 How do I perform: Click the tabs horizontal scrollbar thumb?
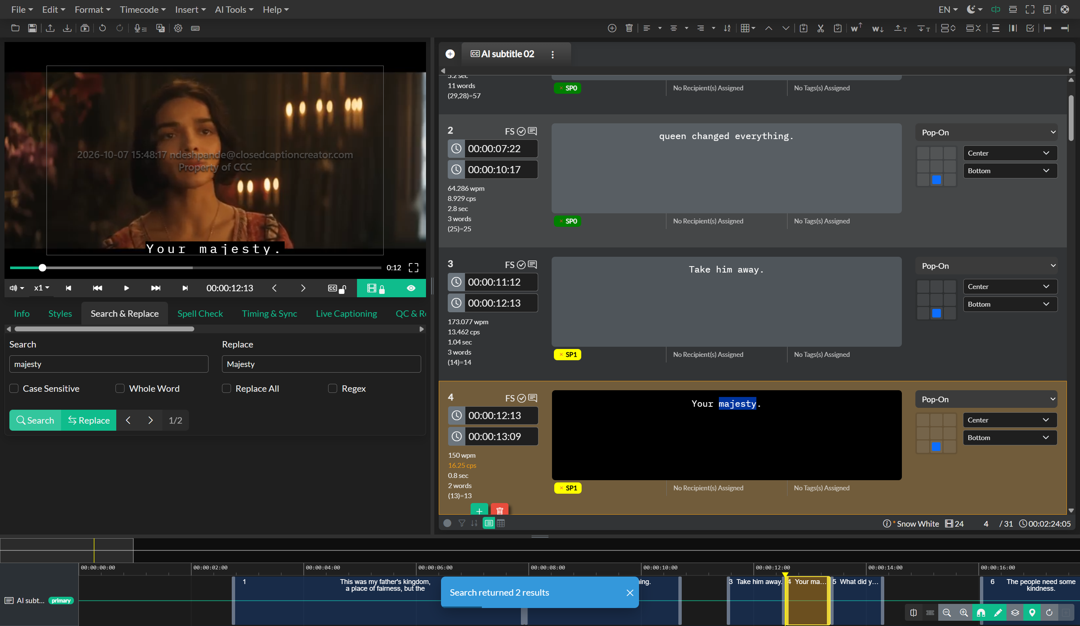point(104,329)
